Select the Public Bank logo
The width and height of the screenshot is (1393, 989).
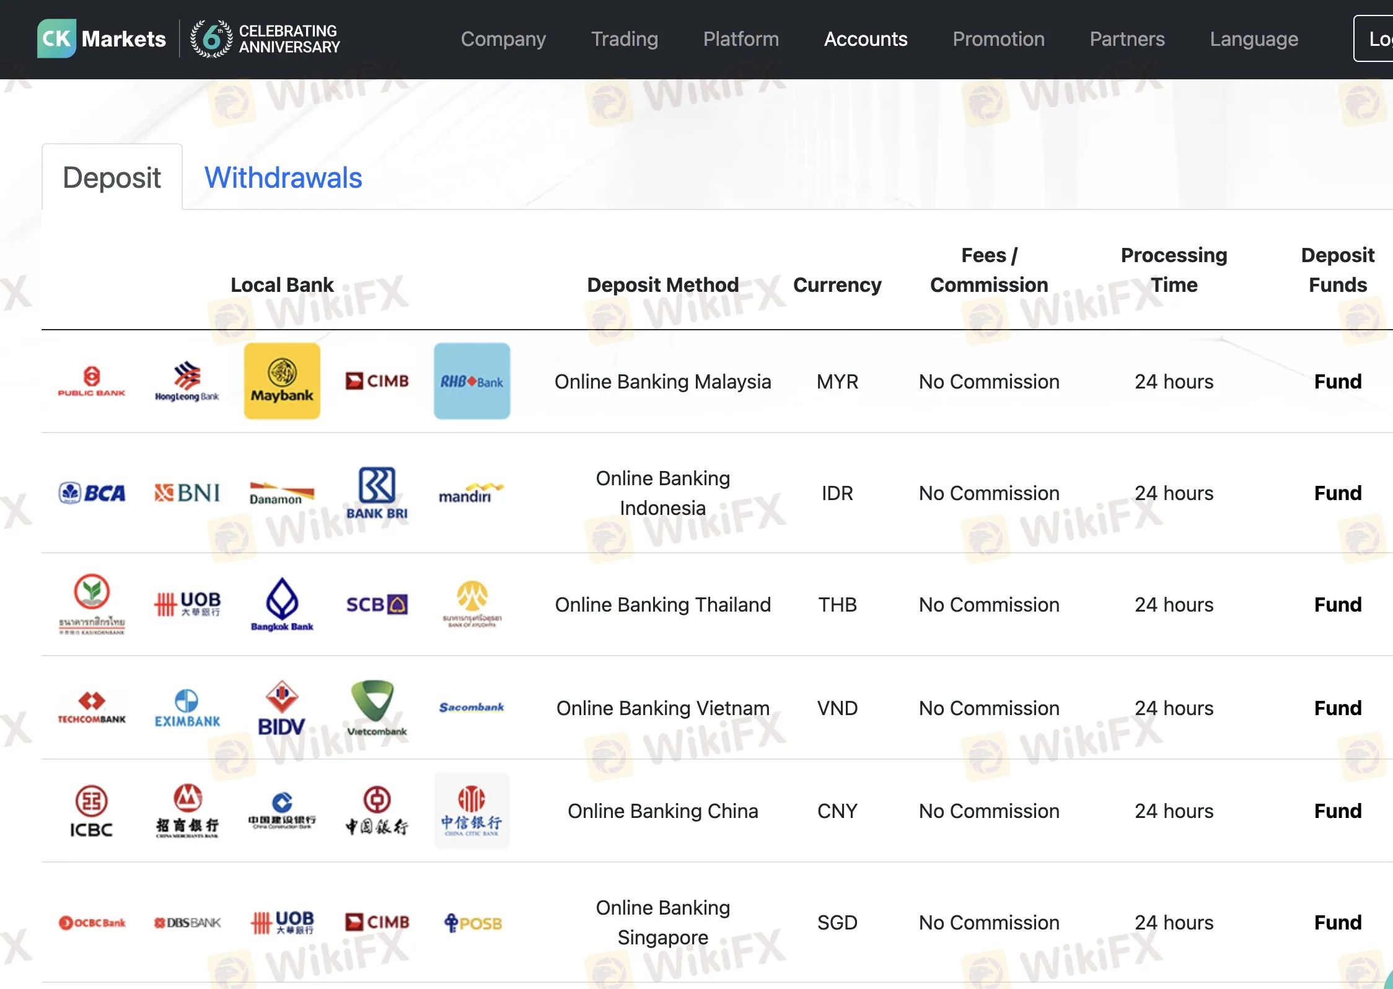tap(92, 381)
